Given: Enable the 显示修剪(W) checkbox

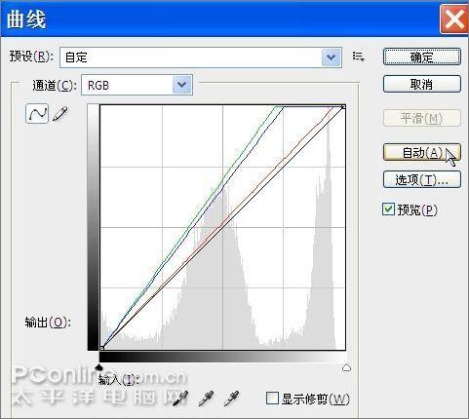Looking at the screenshot, I should 272,398.
